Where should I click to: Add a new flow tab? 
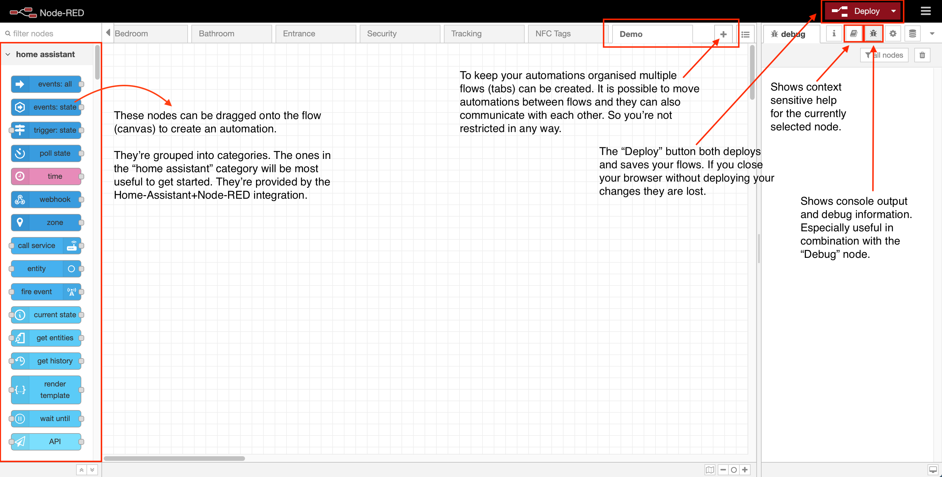point(723,34)
